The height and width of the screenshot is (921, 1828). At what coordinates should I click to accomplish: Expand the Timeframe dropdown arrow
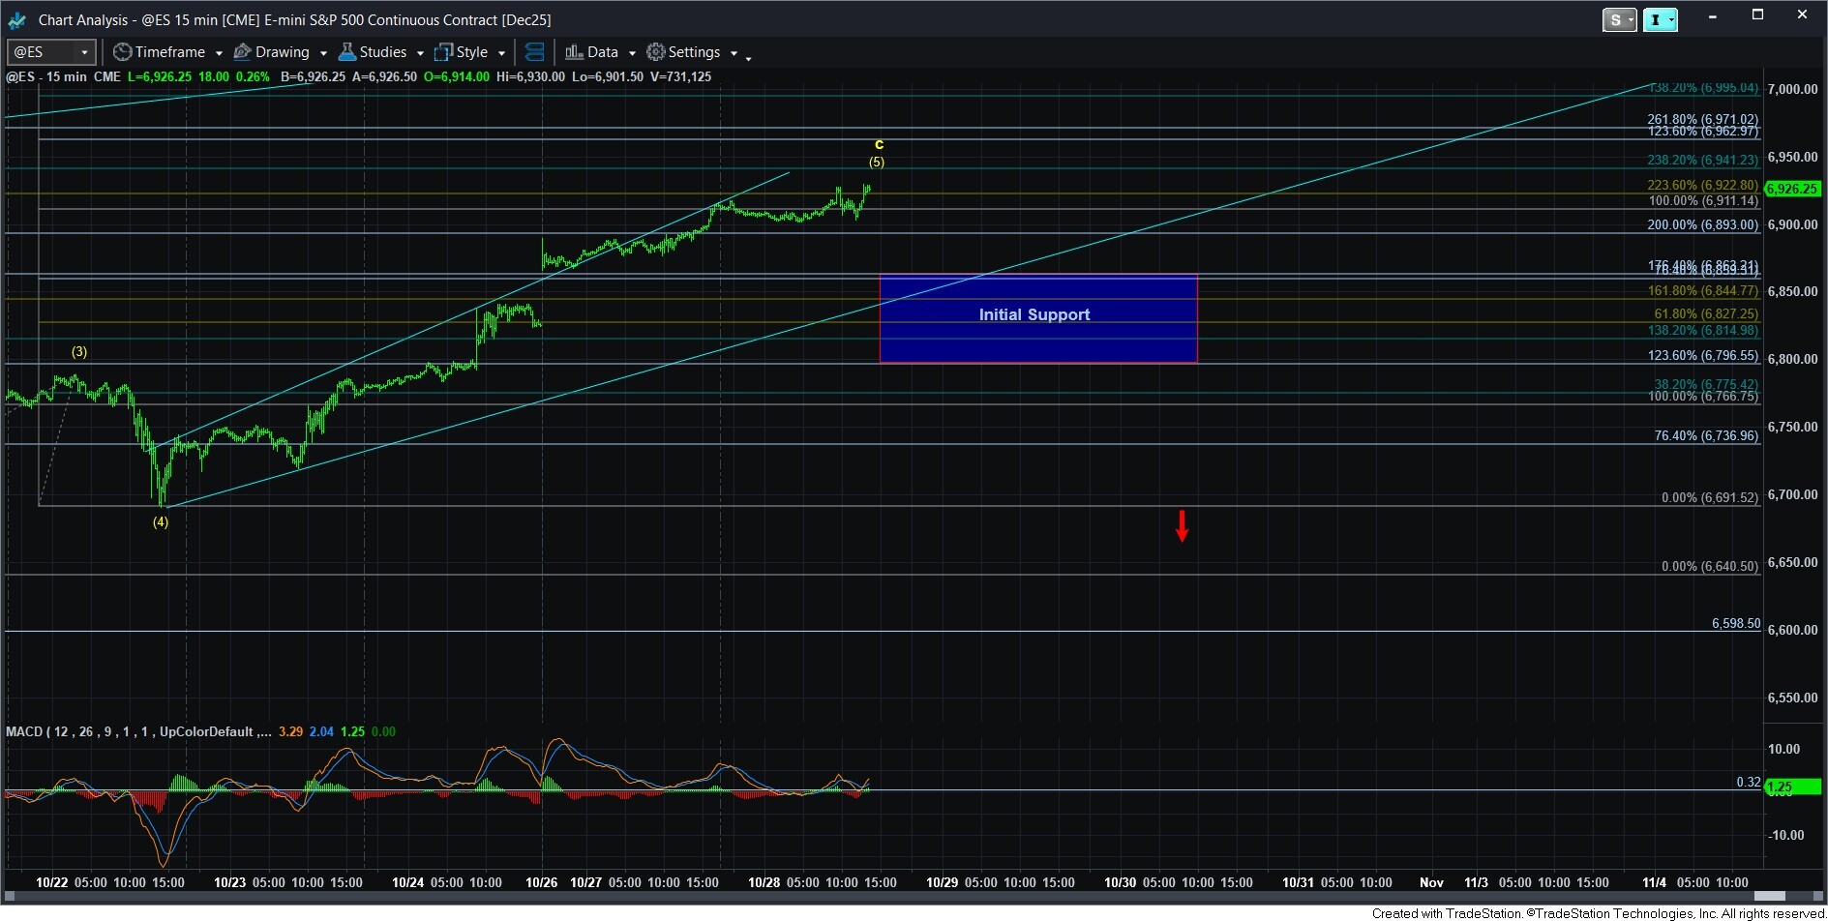(219, 53)
